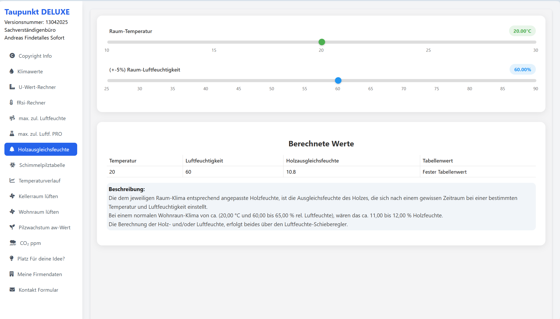The width and height of the screenshot is (560, 319).
Task: Click the wind icon beside max. zul. Luftfeuchte
Action: pos(12,118)
